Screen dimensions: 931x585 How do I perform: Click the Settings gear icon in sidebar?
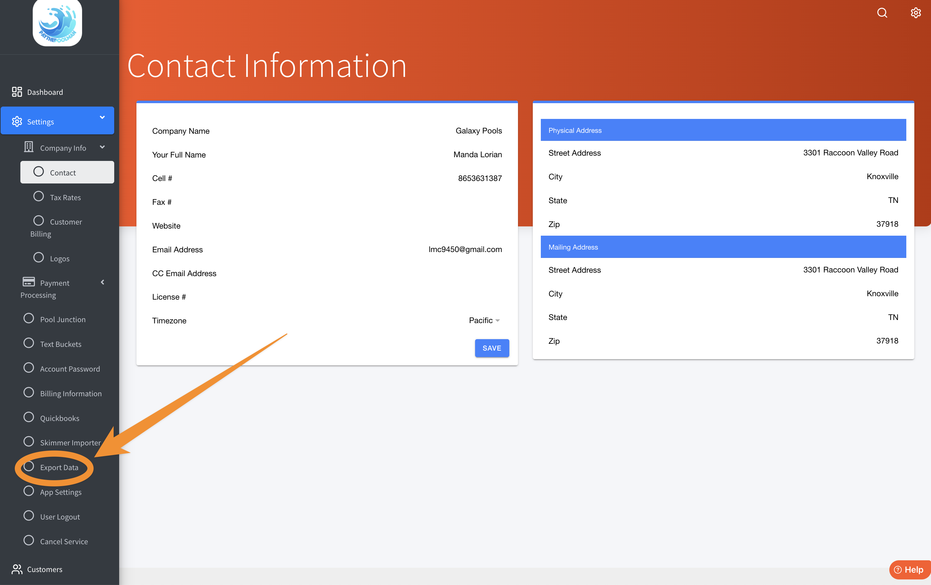coord(17,121)
